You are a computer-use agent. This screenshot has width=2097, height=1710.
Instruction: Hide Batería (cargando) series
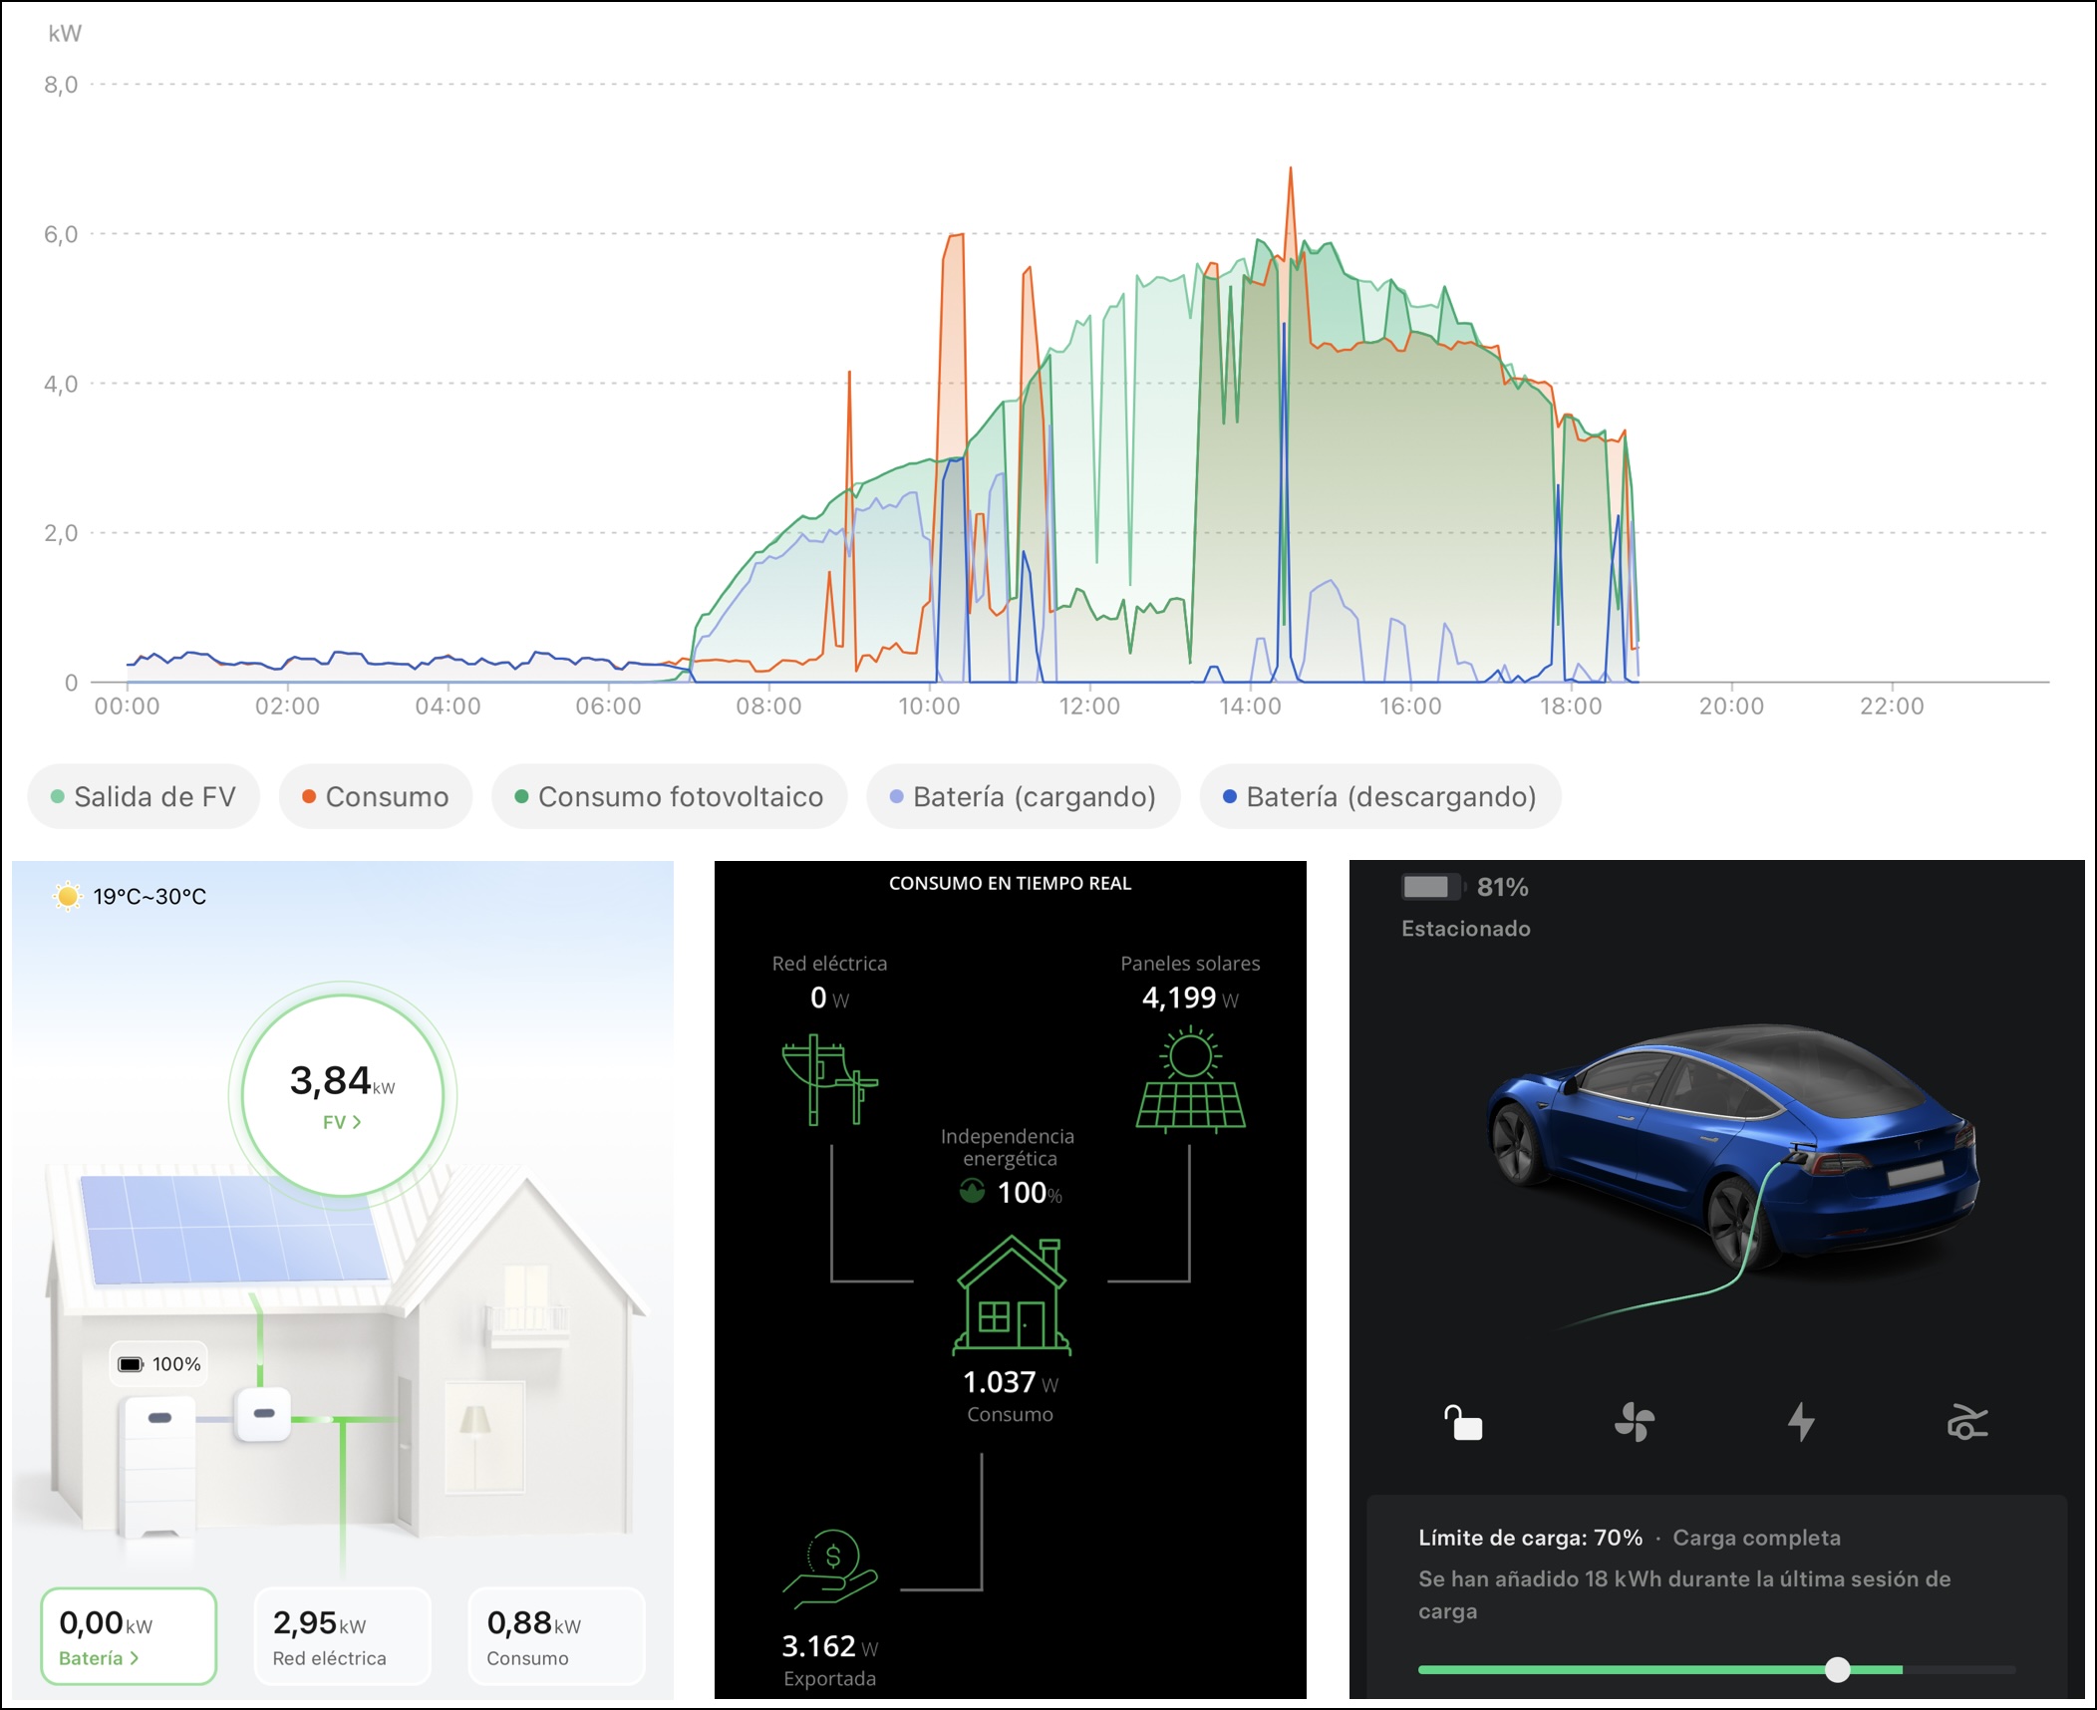tap(1023, 796)
